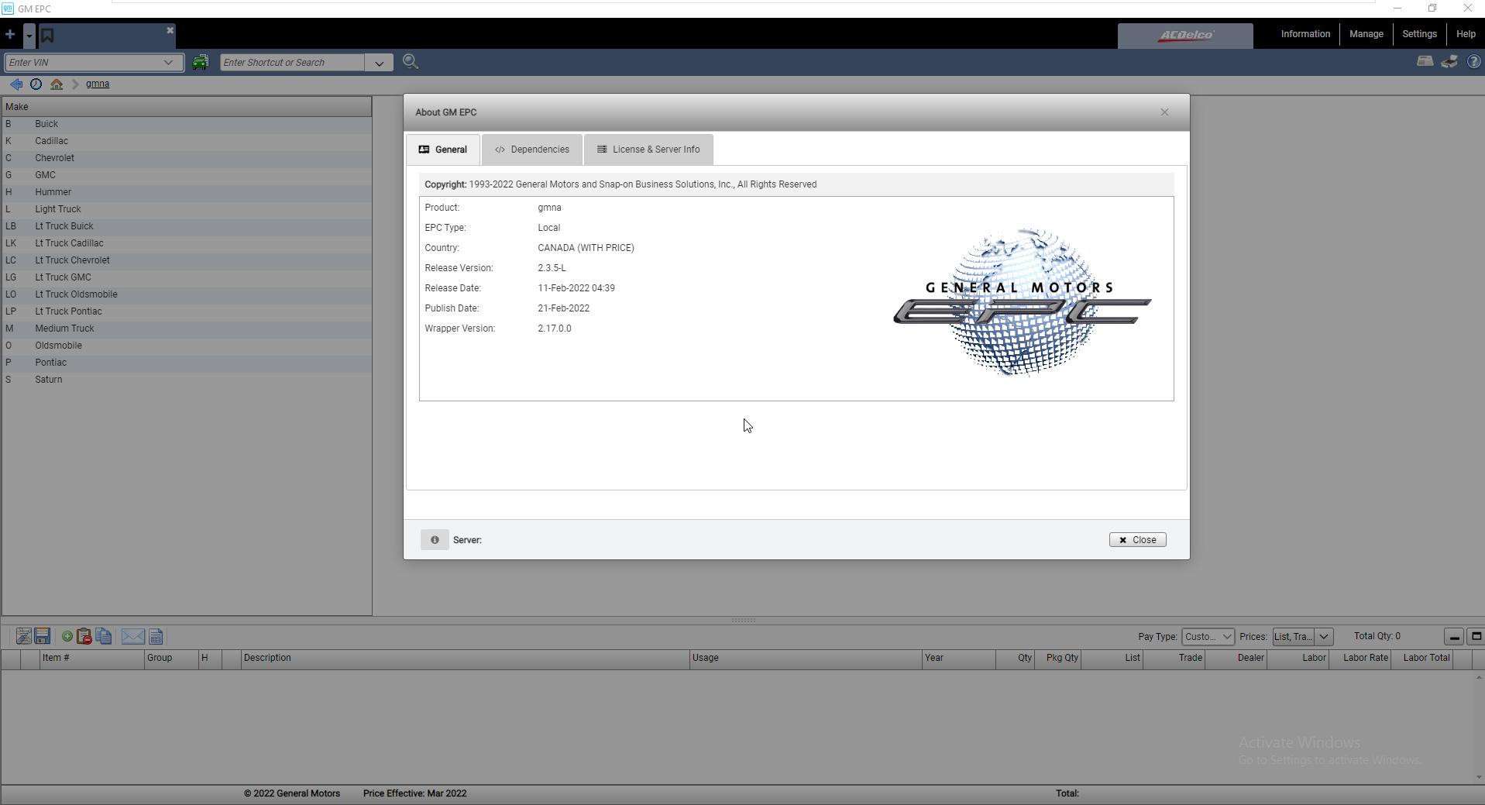Screen dimensions: 1485x805
Task: Click the clear picklist icon
Action: 23,637
